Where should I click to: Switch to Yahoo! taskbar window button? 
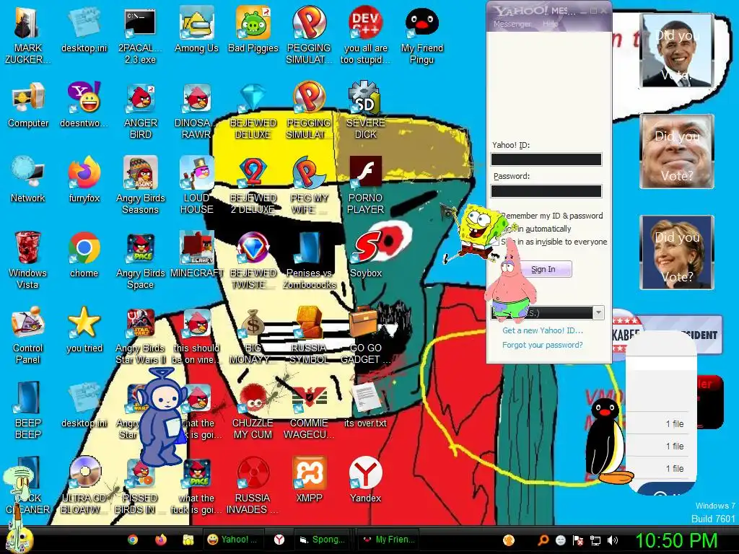[233, 540]
